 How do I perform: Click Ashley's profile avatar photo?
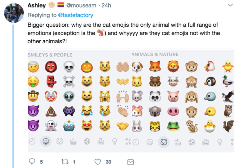click(x=14, y=13)
